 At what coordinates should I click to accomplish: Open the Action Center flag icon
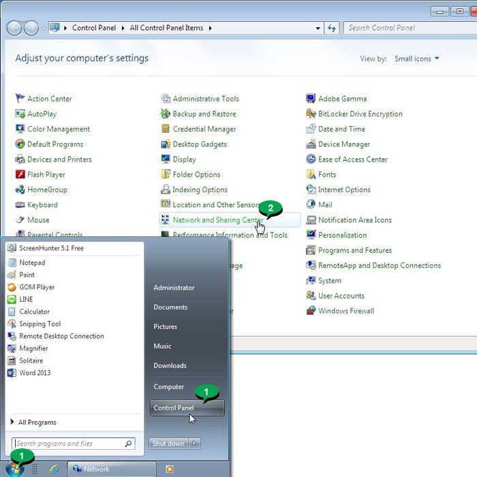20,98
